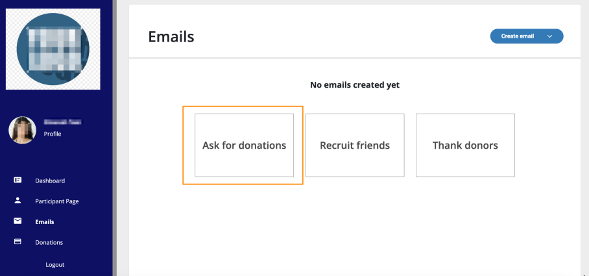589x276 pixels.
Task: Expand the Create email dropdown chevron
Action: point(549,36)
